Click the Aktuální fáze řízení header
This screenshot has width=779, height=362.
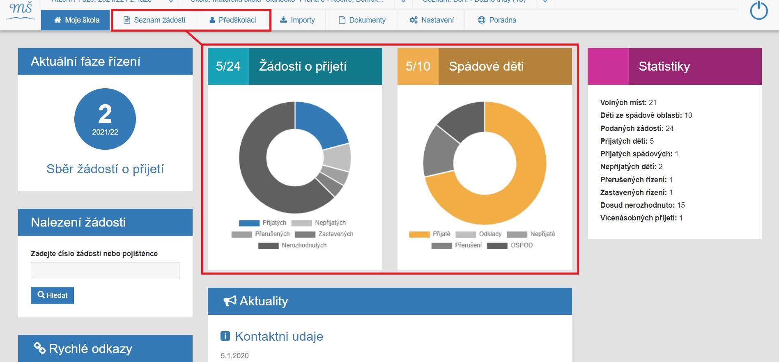pos(105,62)
